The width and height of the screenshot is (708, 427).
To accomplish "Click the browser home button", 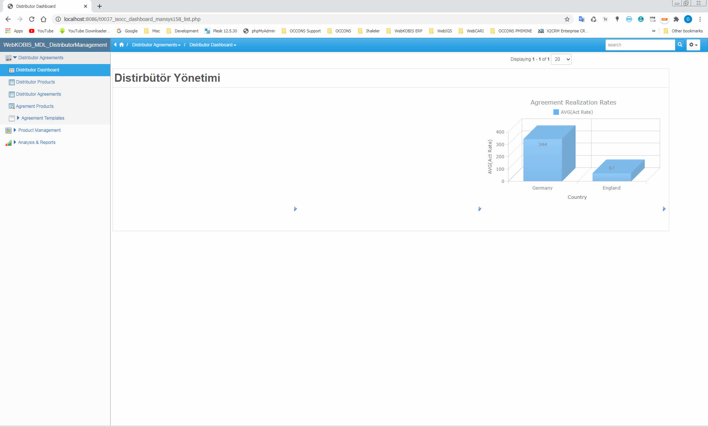I will tap(44, 19).
